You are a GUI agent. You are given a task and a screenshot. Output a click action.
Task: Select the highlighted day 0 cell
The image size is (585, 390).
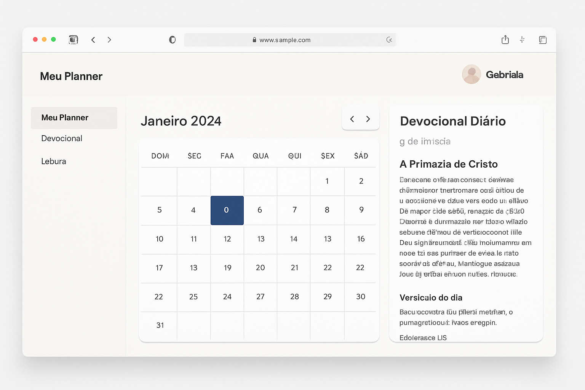[x=227, y=210]
